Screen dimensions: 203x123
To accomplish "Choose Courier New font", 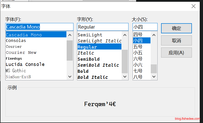I will click(21, 53).
